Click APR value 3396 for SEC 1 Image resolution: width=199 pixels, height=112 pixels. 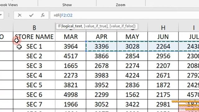[x=102, y=46]
